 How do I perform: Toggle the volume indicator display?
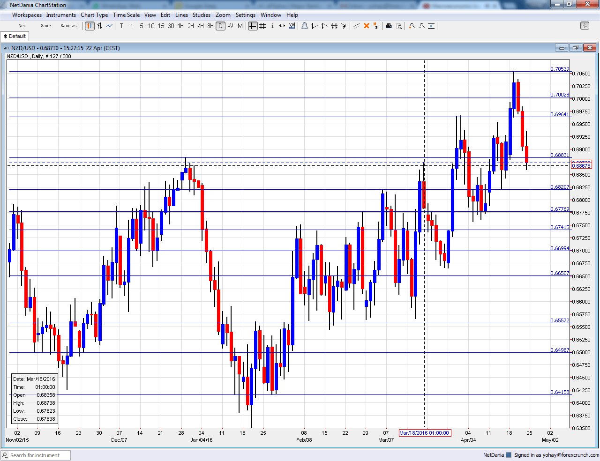(292, 26)
